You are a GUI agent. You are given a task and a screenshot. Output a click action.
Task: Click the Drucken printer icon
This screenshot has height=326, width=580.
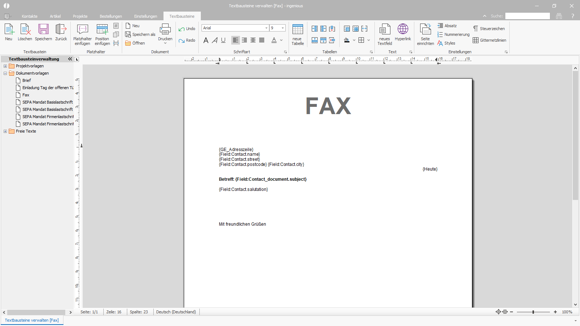pyautogui.click(x=165, y=29)
